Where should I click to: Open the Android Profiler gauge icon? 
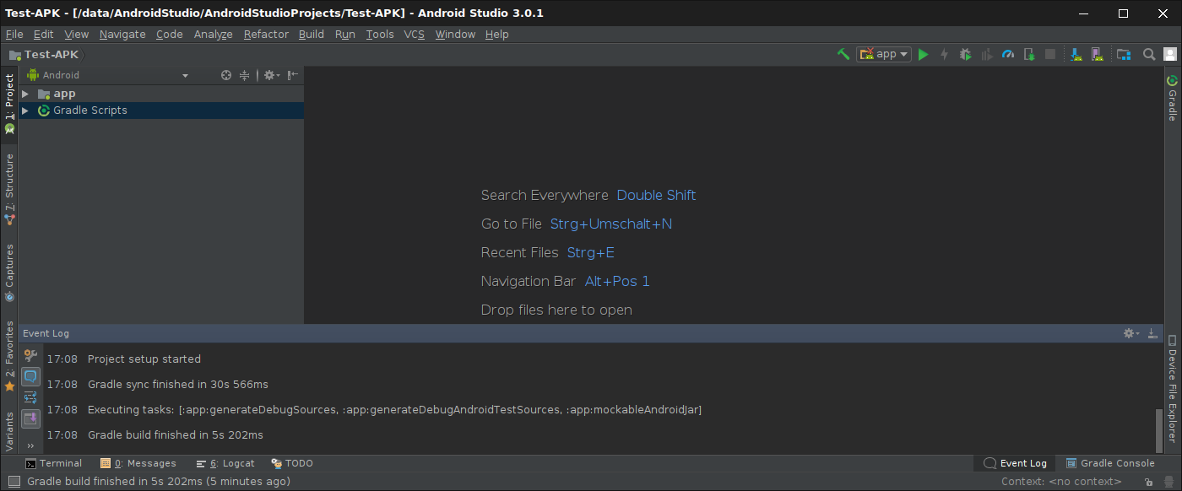(1007, 54)
